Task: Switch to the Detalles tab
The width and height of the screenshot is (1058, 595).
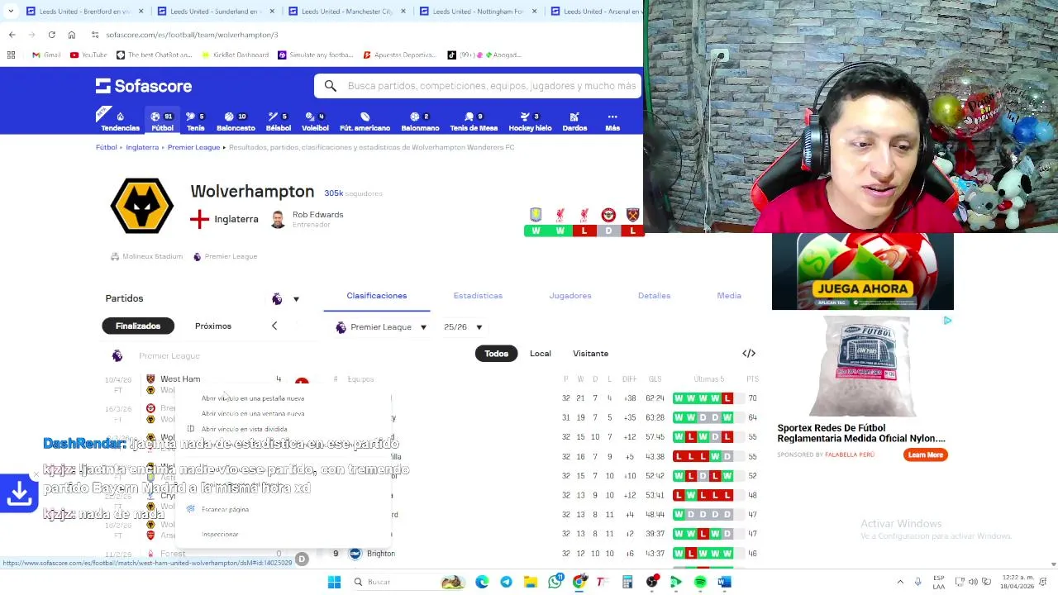Action: (x=654, y=296)
